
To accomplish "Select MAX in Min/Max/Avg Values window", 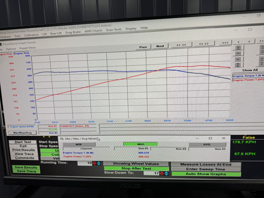I will 141,144.
